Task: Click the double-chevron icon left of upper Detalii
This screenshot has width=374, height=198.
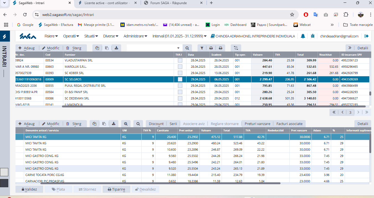Action: coord(350,48)
